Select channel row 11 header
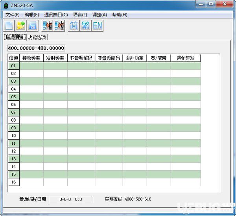 point(13,143)
